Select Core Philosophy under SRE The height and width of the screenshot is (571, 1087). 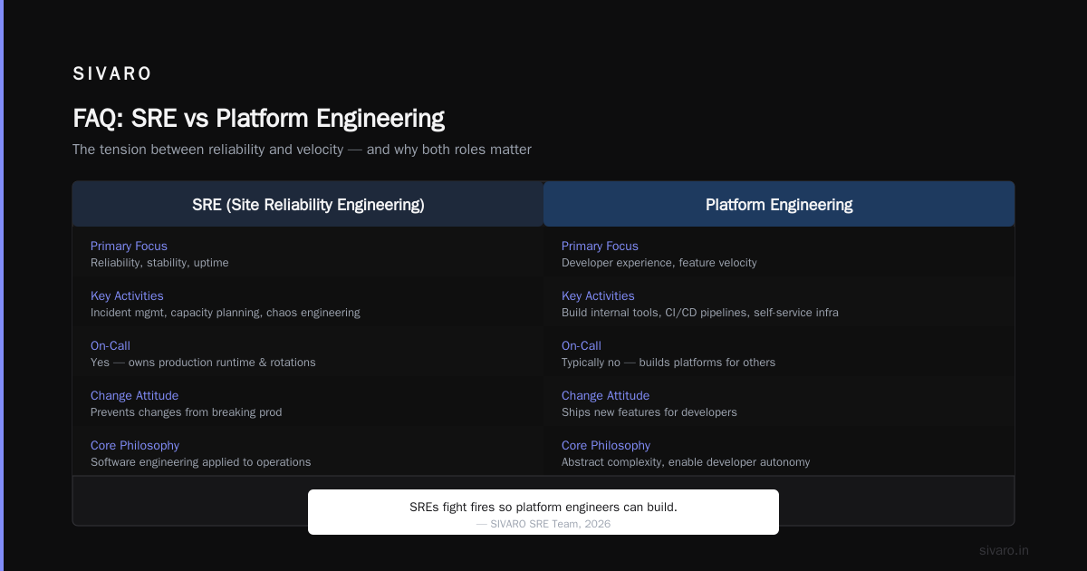[x=135, y=445]
